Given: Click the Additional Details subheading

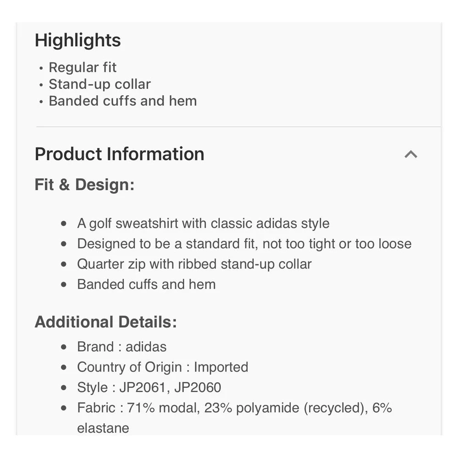Looking at the screenshot, I should [106, 322].
